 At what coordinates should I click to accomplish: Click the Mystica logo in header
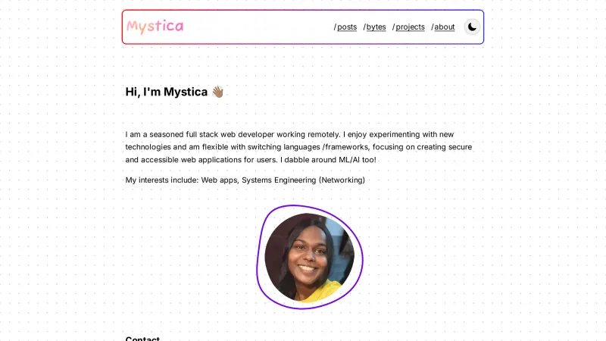coord(155,27)
